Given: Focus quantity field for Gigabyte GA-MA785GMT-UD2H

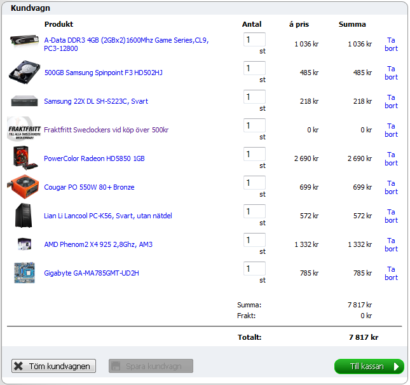Looking at the screenshot, I should coord(254,269).
